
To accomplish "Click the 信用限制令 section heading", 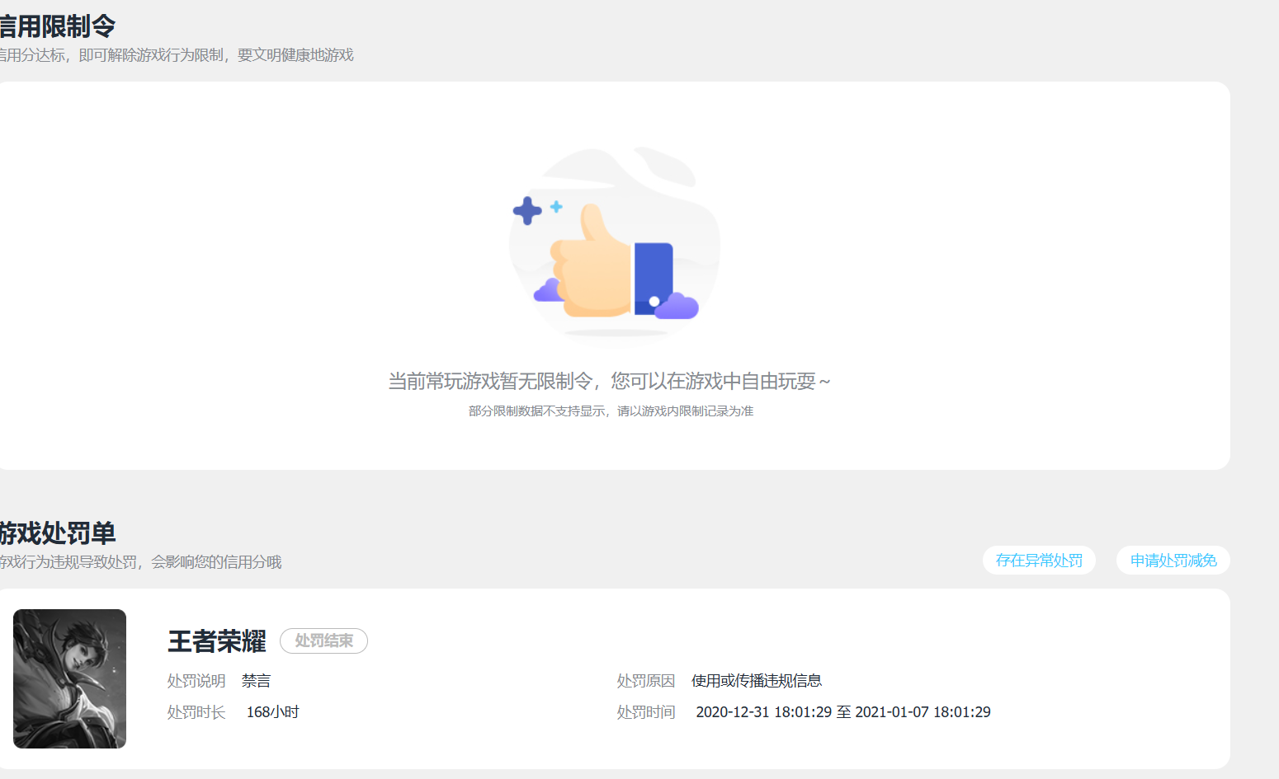I will (x=56, y=26).
